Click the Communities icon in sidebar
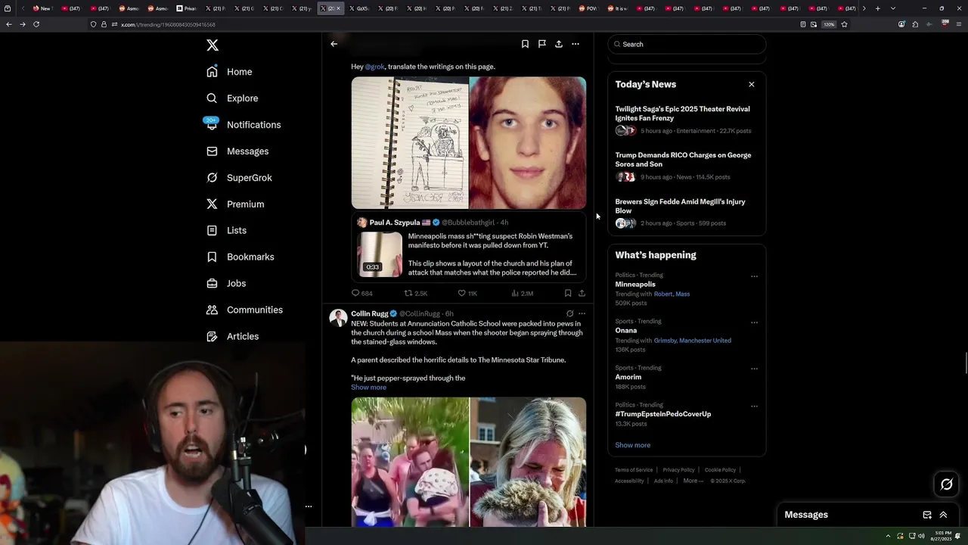968x545 pixels. tap(212, 310)
